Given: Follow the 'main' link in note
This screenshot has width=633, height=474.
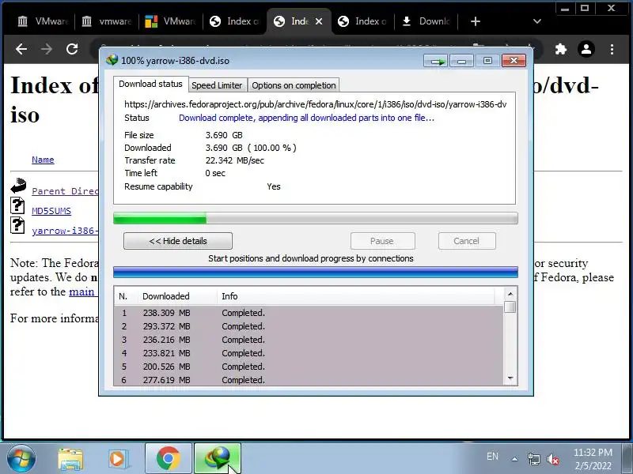Looking at the screenshot, I should pos(81,292).
